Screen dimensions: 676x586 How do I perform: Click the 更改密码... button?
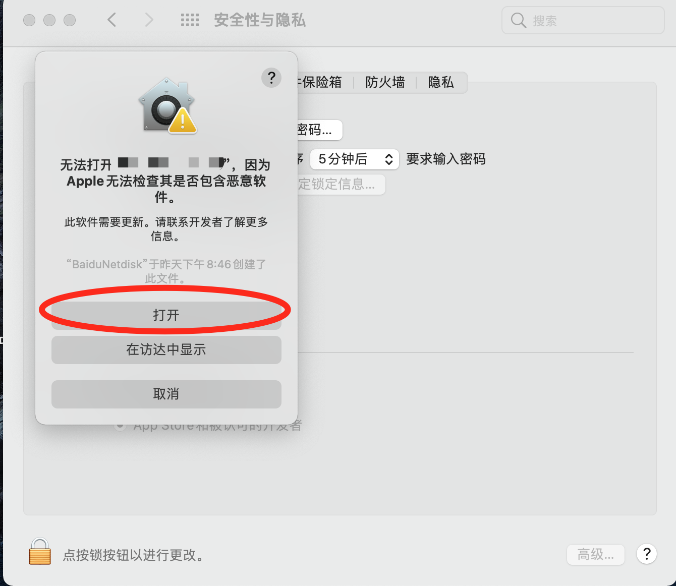(319, 130)
